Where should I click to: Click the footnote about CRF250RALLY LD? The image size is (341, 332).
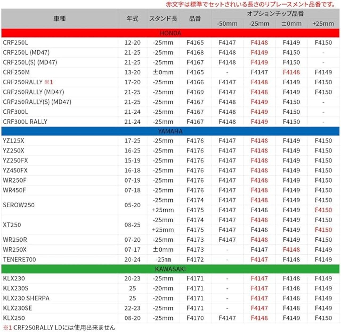tap(59, 327)
